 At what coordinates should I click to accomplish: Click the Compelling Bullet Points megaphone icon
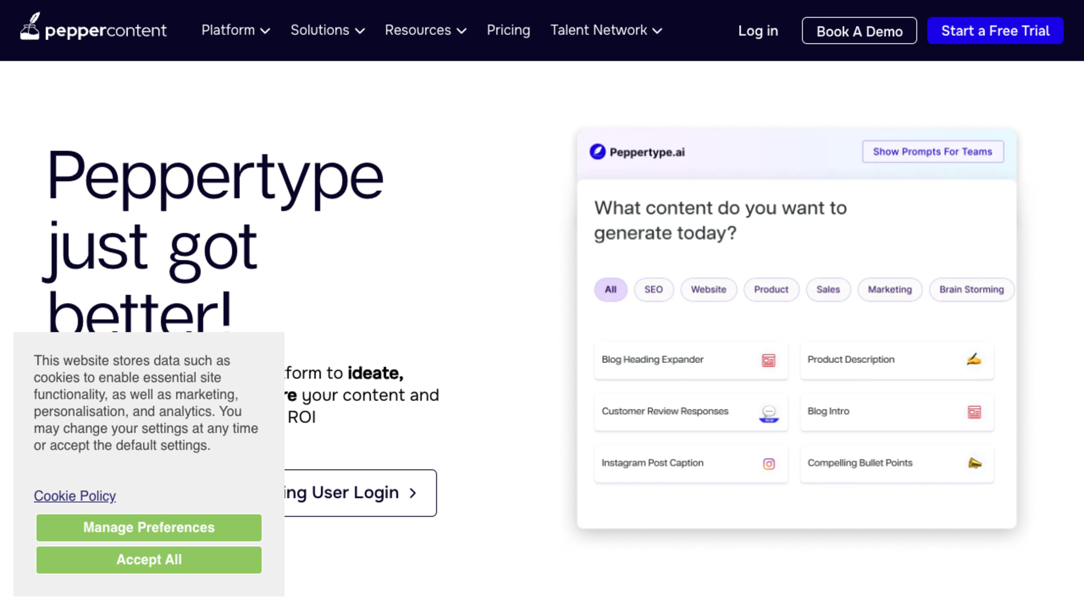(974, 463)
